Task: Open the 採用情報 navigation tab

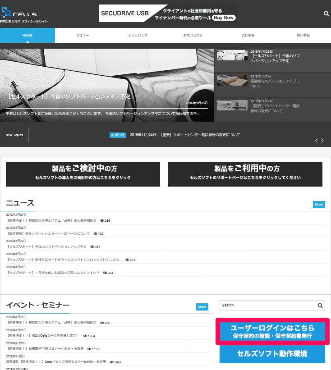Action: [303, 36]
